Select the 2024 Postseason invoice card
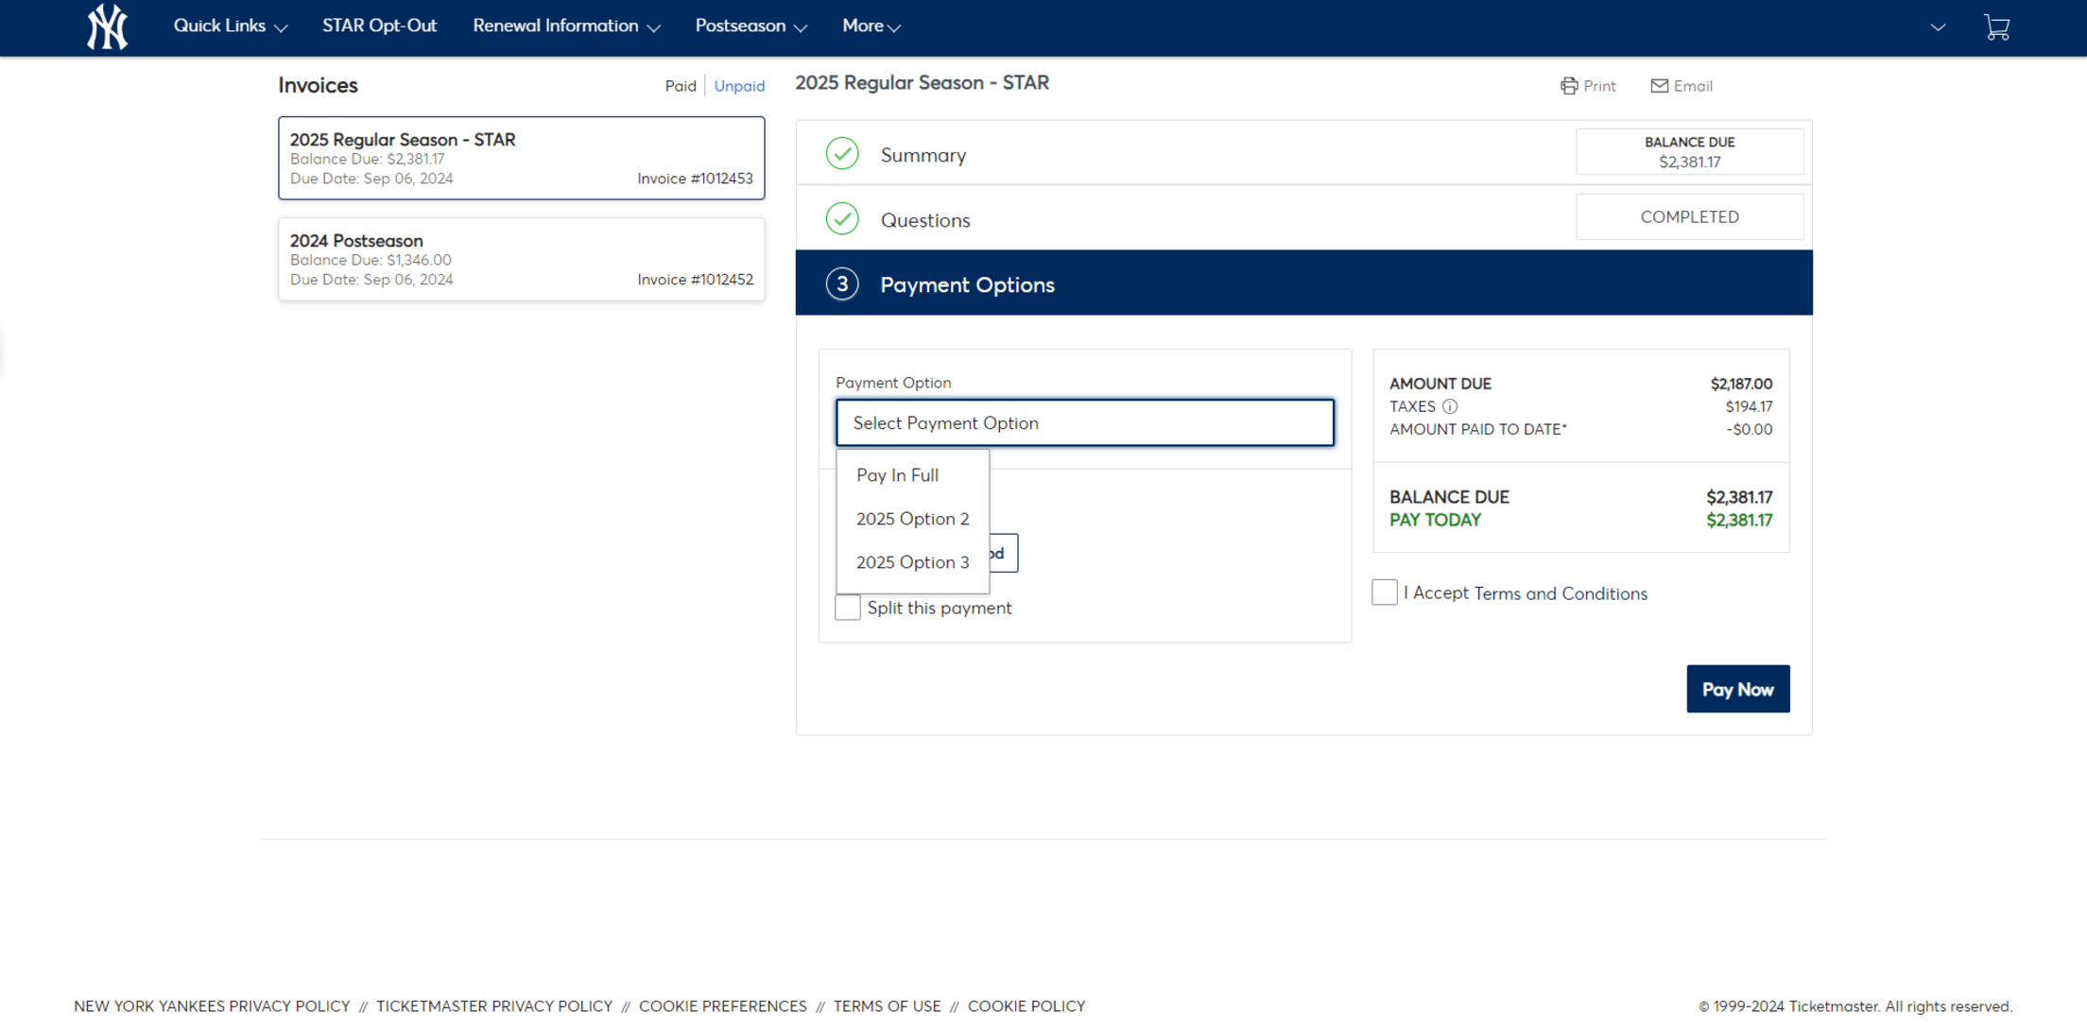 [521, 259]
